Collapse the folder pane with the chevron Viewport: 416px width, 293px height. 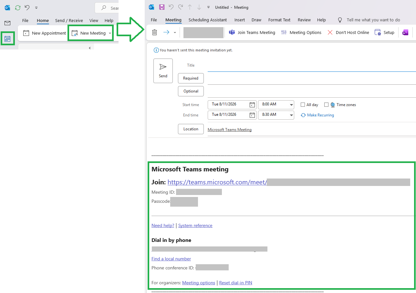[x=90, y=48]
